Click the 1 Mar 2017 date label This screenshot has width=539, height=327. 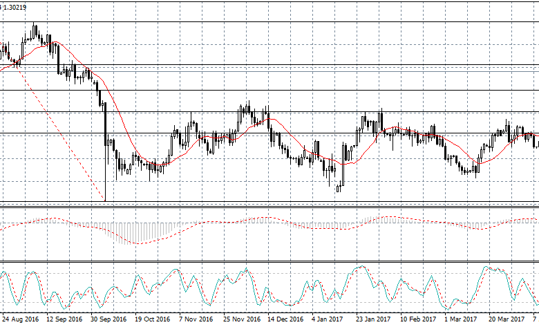point(461,319)
